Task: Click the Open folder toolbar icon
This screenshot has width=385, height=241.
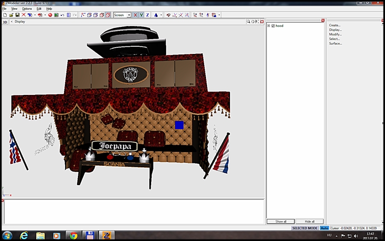Action: pos(11,15)
